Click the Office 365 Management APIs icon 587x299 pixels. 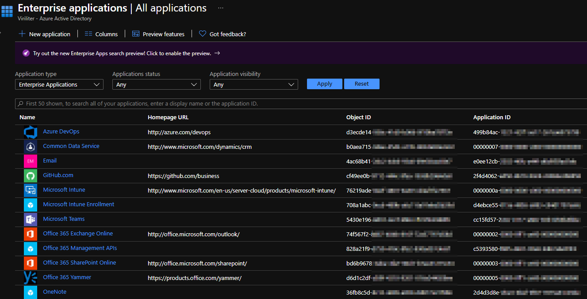31,249
